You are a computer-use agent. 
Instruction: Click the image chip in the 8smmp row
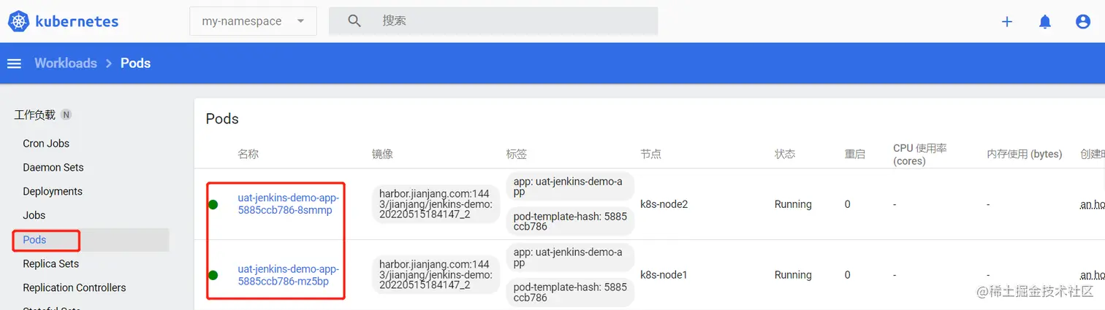436,204
